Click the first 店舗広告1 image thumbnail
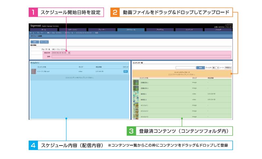The height and width of the screenshot is (159, 262). coord(135,82)
